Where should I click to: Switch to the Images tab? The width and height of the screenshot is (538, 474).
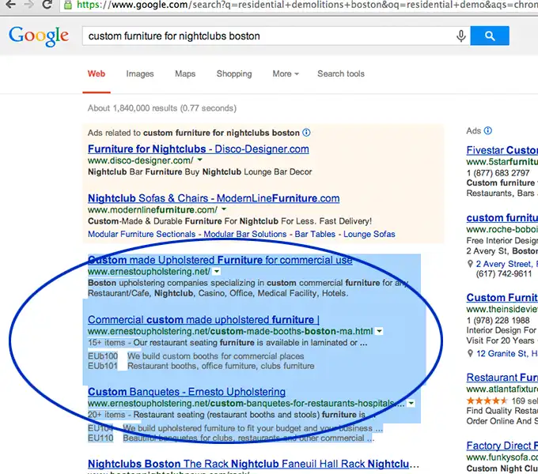click(140, 73)
